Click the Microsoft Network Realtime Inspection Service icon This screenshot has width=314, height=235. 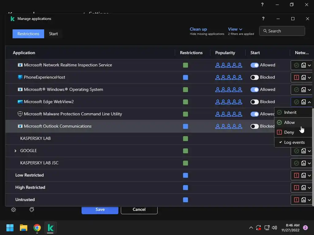tap(20, 65)
